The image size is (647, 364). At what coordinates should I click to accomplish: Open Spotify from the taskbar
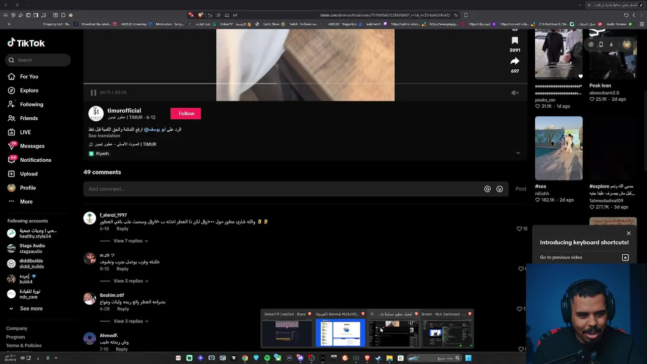(x=267, y=358)
